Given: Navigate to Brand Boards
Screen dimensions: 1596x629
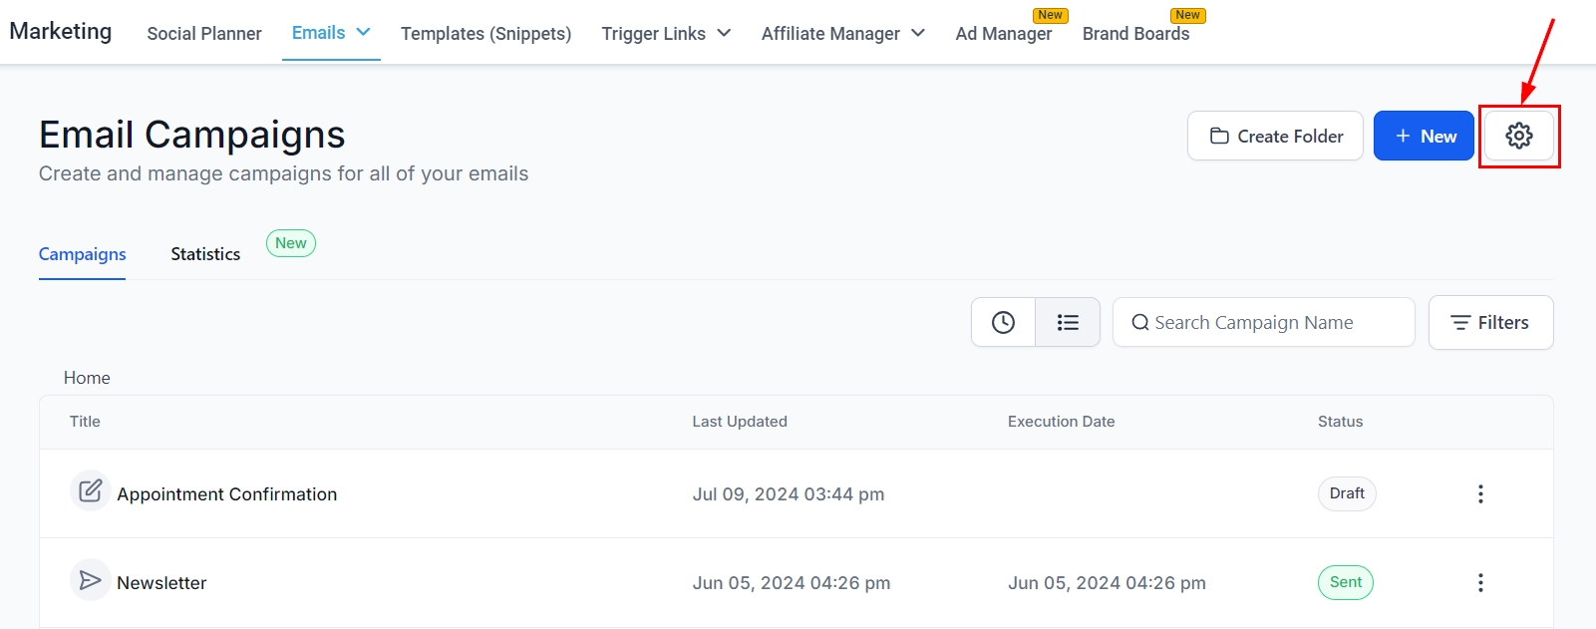Looking at the screenshot, I should pyautogui.click(x=1135, y=34).
